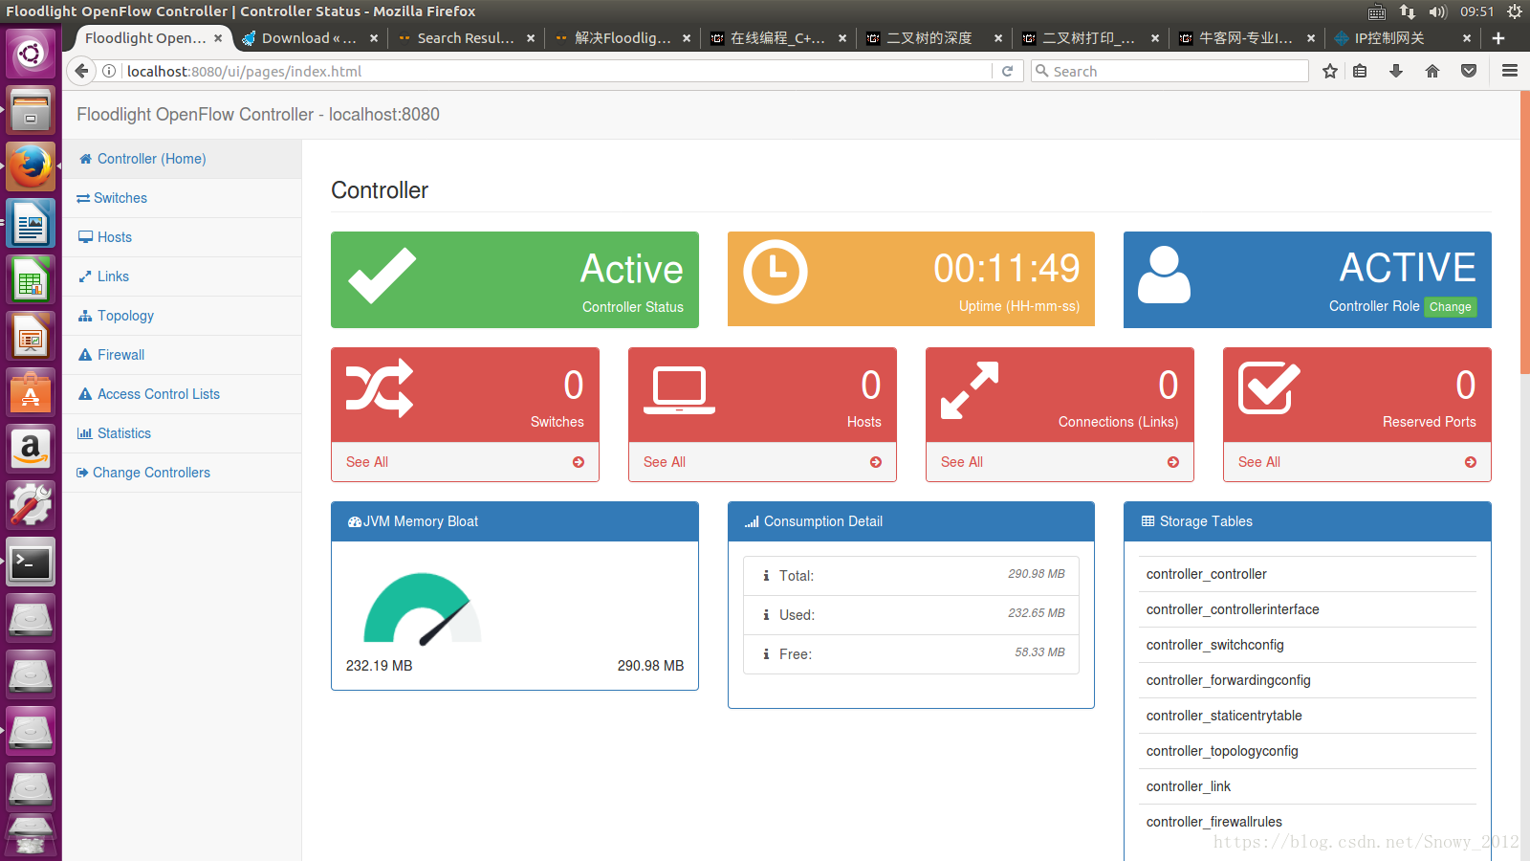Switch to the Download browser tab
The width and height of the screenshot is (1530, 861).
[309, 38]
